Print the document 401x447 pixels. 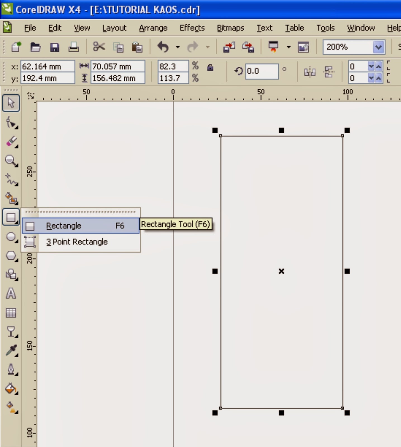pyautogui.click(x=74, y=47)
